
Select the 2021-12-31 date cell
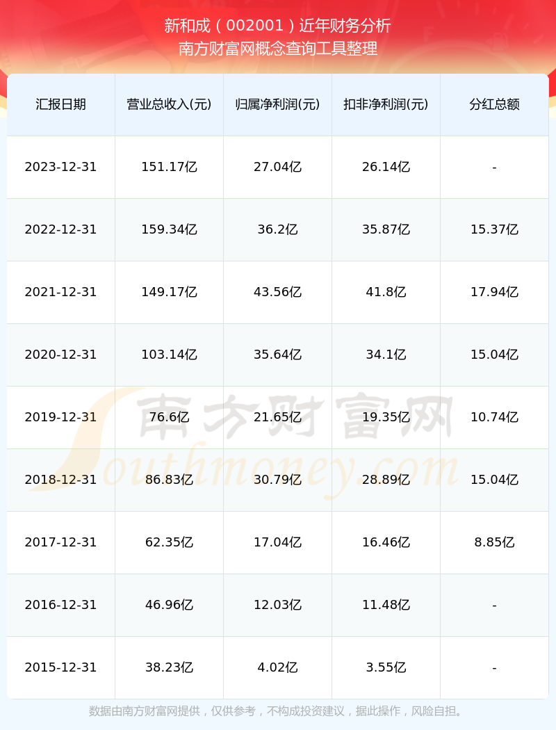click(61, 292)
